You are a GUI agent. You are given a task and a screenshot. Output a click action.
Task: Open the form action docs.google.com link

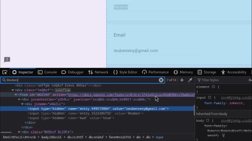pyautogui.click(x=131, y=95)
